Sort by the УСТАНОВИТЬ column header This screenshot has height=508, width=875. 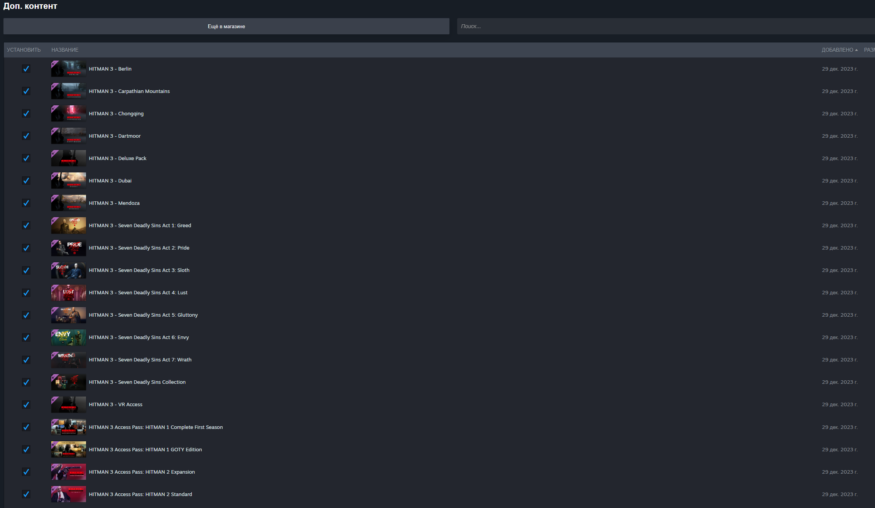(24, 50)
